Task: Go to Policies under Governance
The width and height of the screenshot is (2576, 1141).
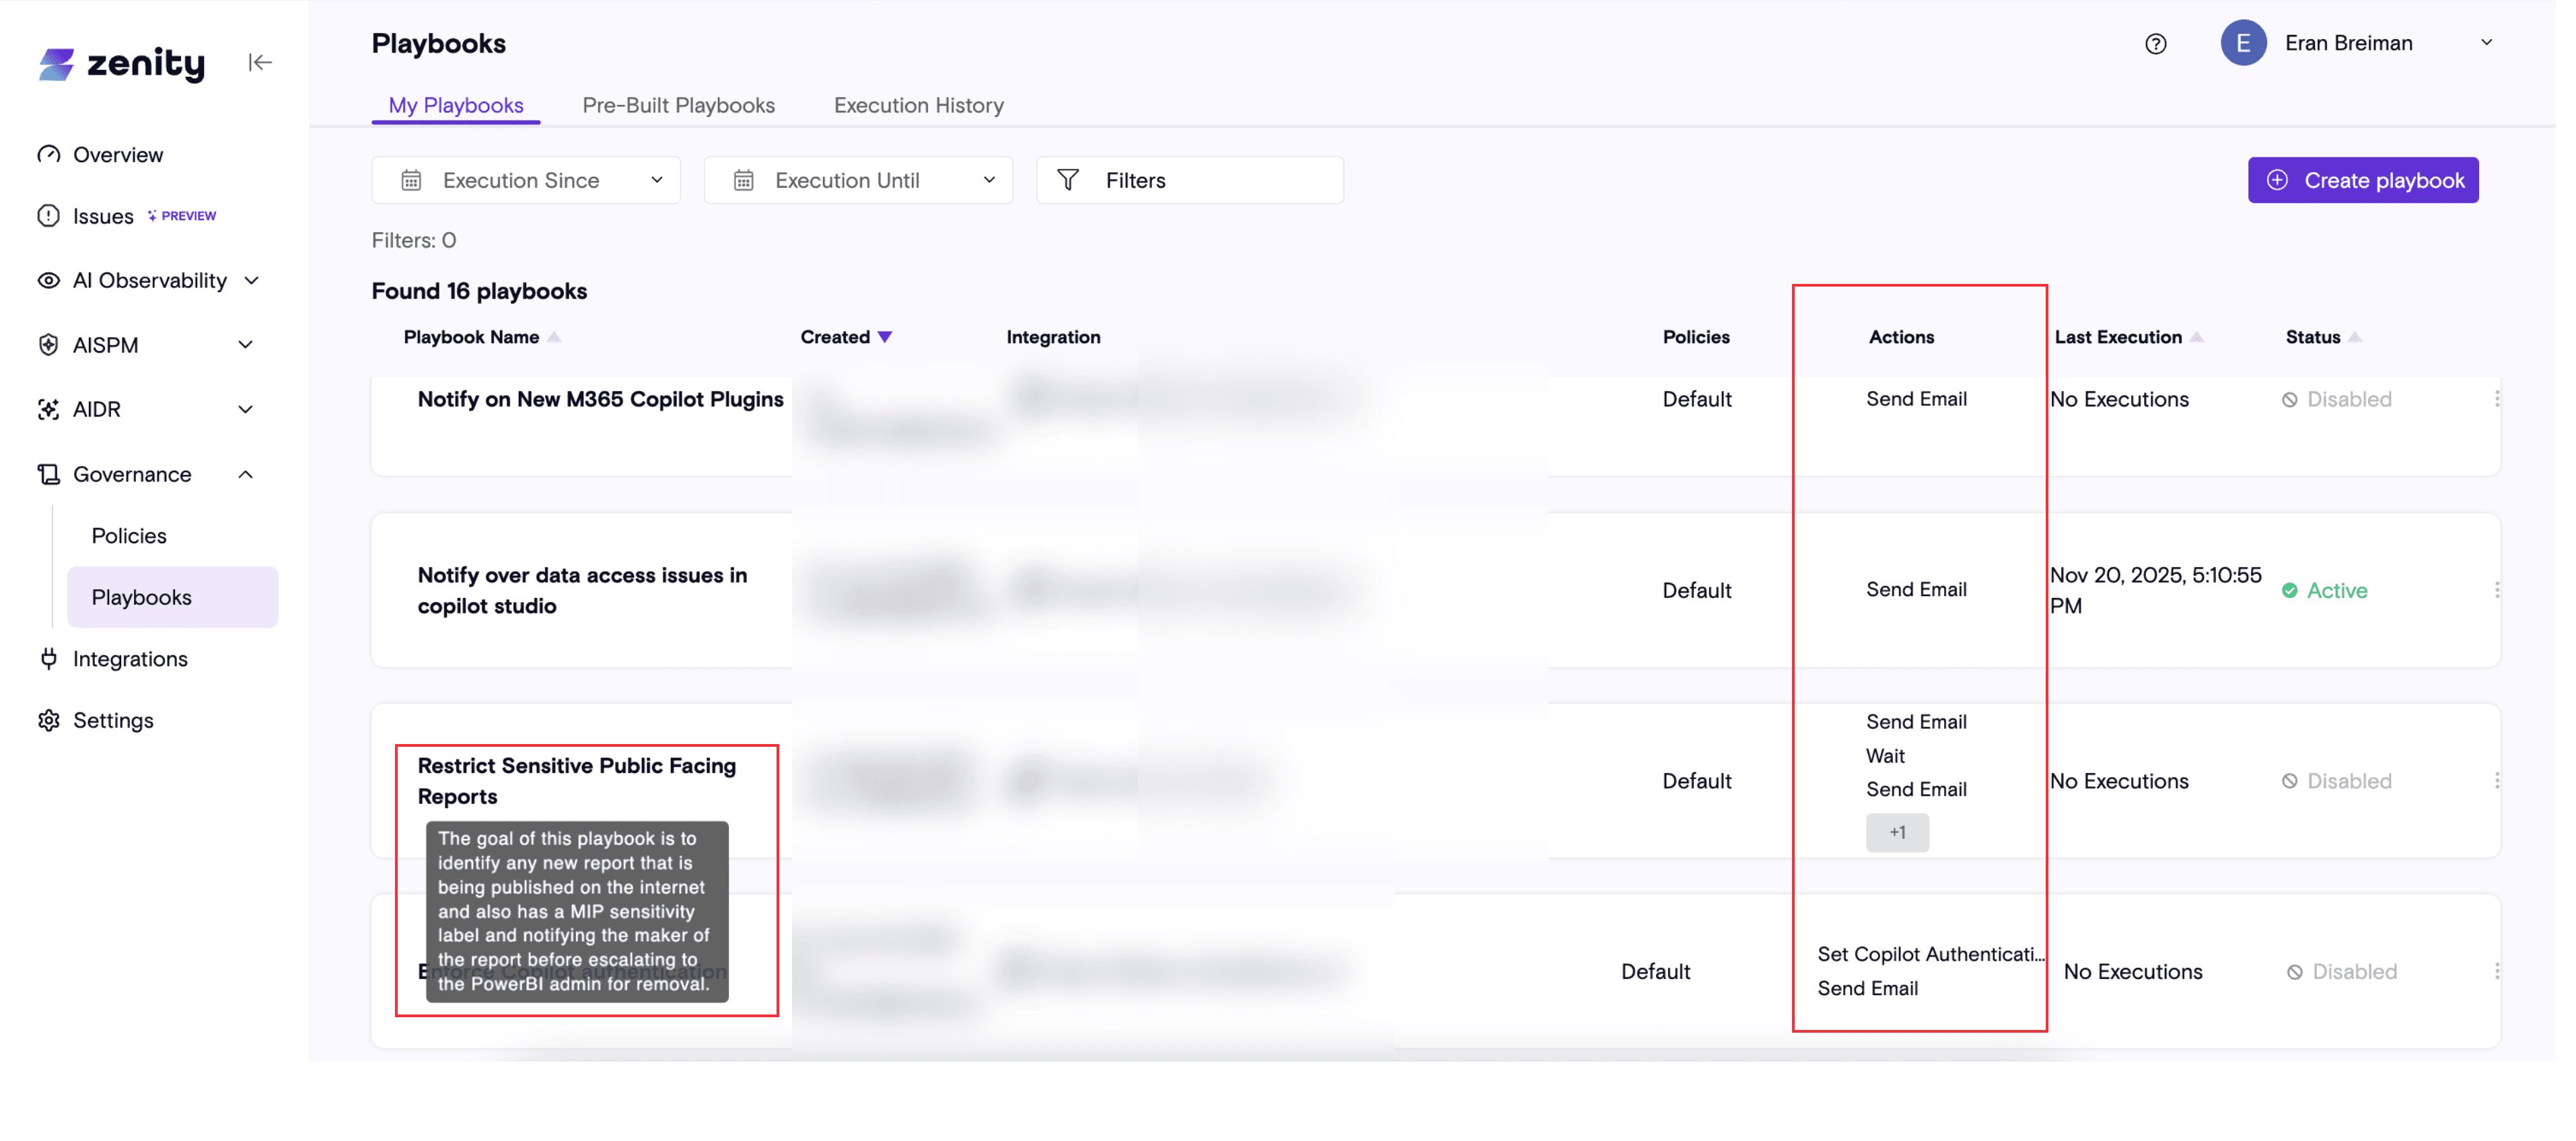Action: 129,536
